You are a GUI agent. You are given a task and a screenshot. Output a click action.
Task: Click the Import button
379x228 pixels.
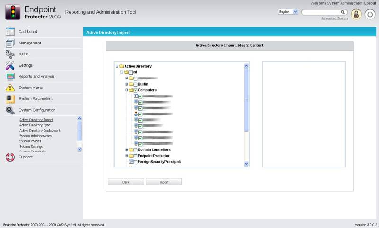coord(164,182)
